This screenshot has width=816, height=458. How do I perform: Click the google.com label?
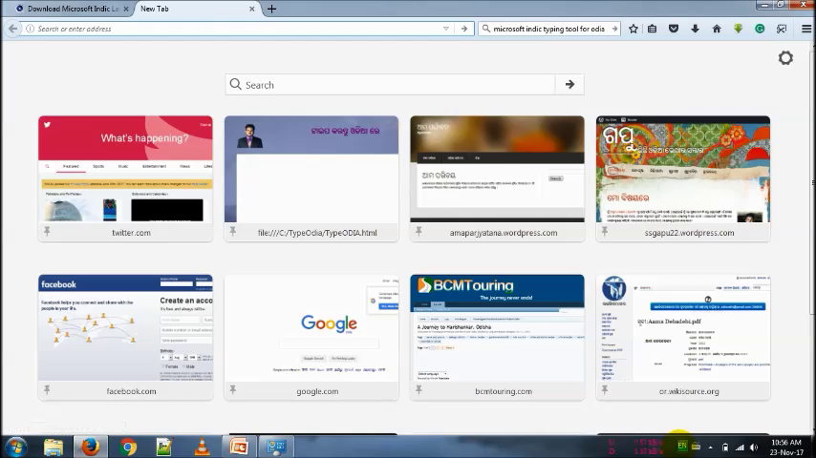click(317, 391)
